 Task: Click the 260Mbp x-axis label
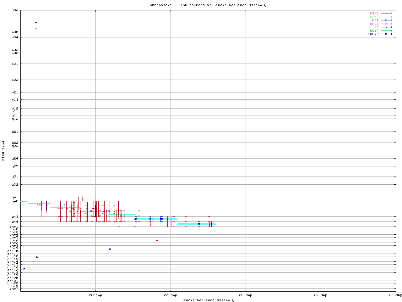pyautogui.click(x=95, y=295)
